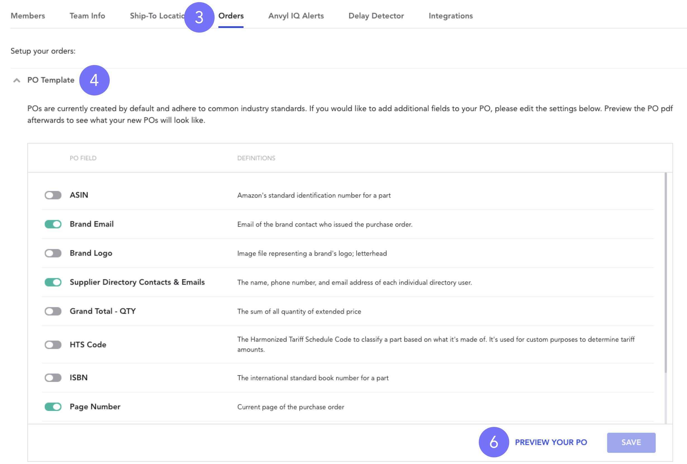Click the PO field list scrollbar
687x464 pixels.
click(666, 273)
